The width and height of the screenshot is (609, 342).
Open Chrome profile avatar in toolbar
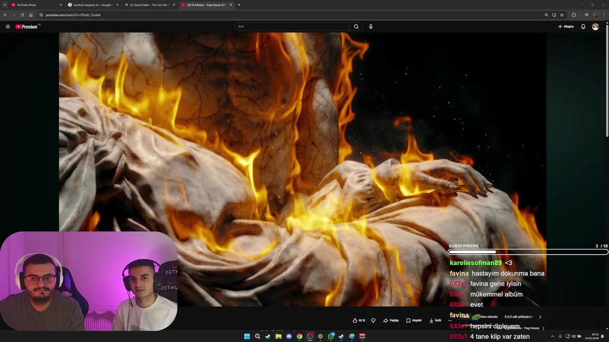[595, 15]
